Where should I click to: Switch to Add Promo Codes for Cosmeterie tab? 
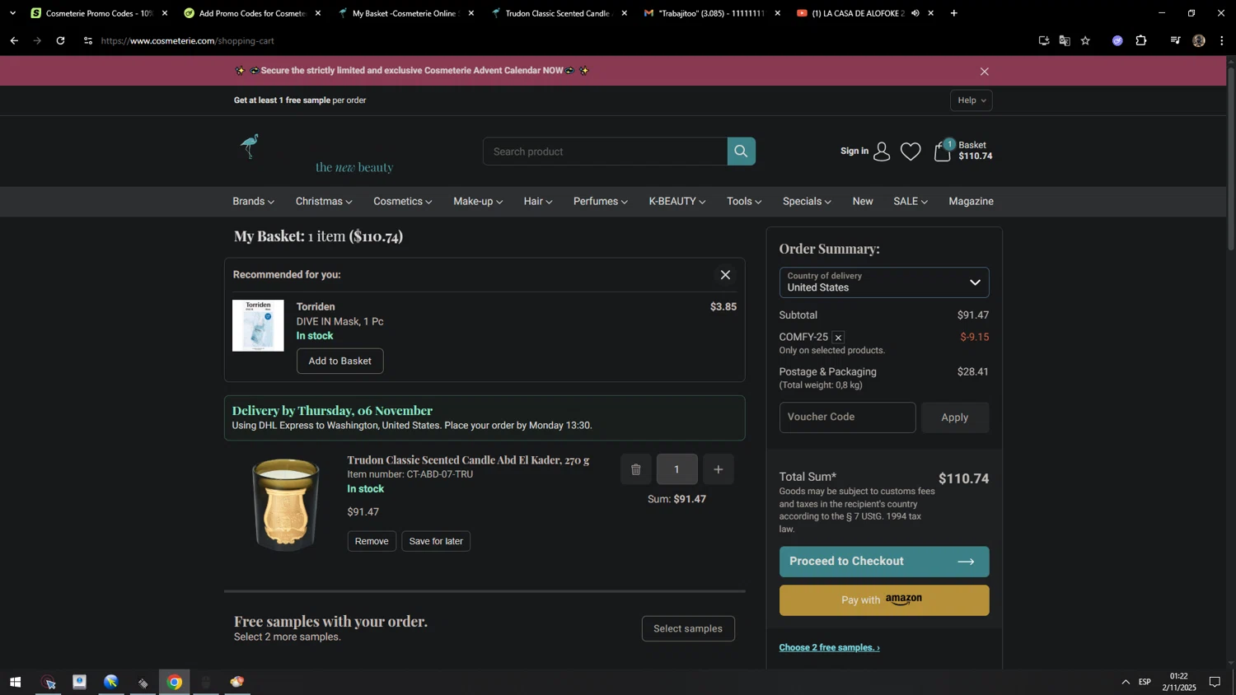tap(251, 13)
